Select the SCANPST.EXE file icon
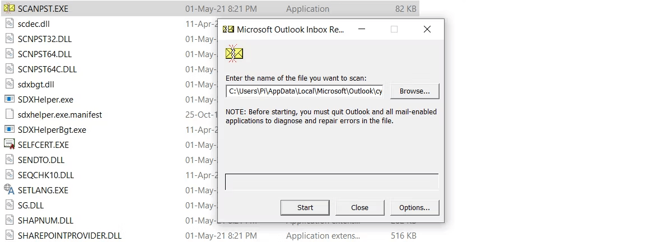654x242 pixels. (x=9, y=8)
